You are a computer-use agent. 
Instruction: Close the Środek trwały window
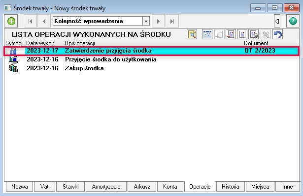pyautogui.click(x=291, y=8)
